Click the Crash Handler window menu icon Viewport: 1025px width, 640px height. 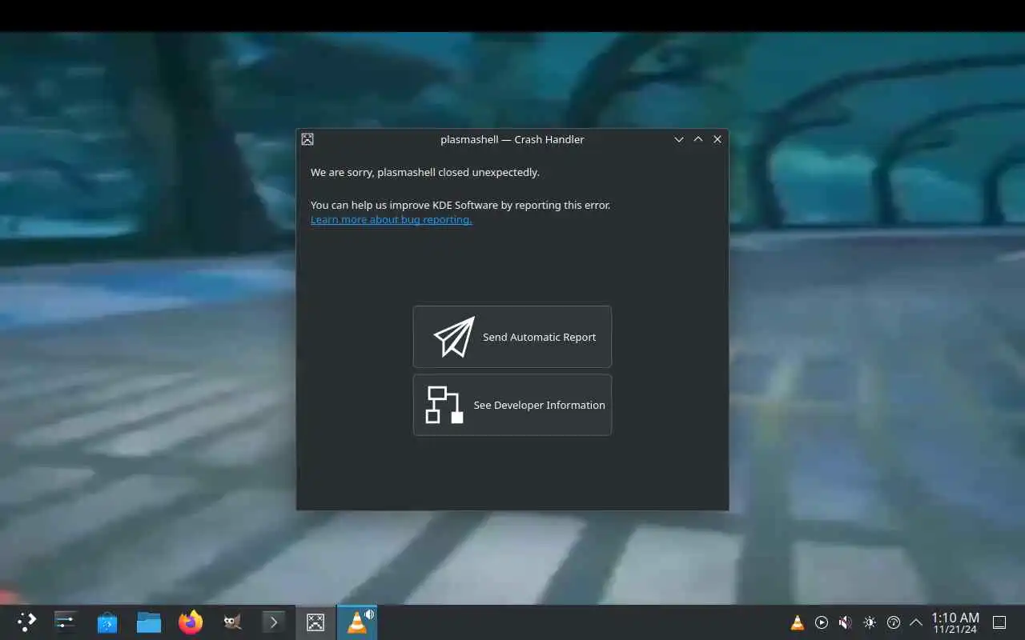[x=307, y=139]
